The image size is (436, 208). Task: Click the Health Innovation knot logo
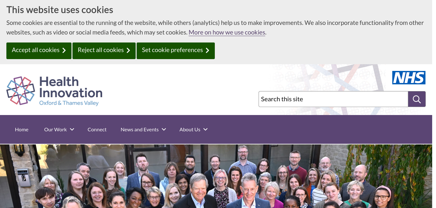21,90
